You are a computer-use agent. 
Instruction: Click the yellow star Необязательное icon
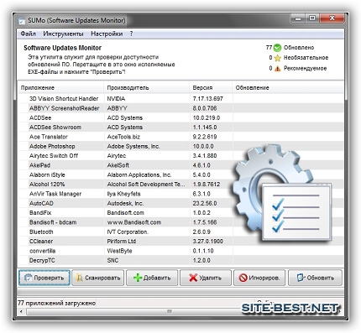pos(277,58)
